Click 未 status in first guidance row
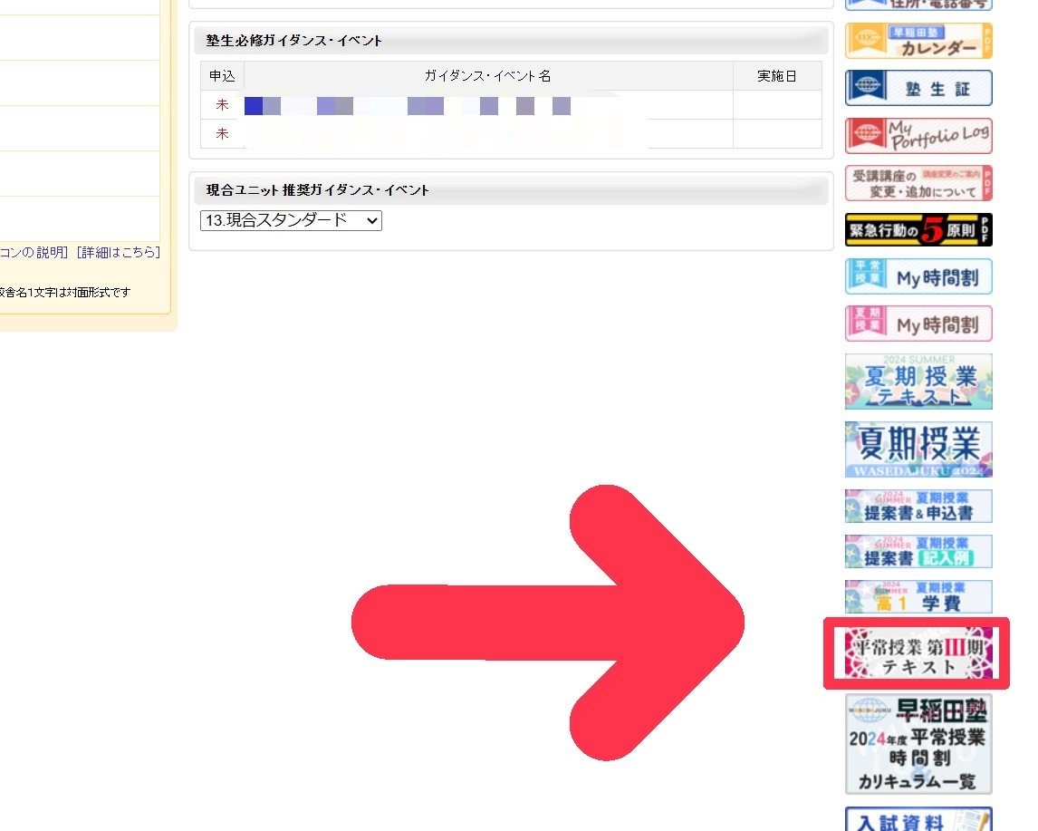The image size is (1038, 831). click(x=222, y=105)
